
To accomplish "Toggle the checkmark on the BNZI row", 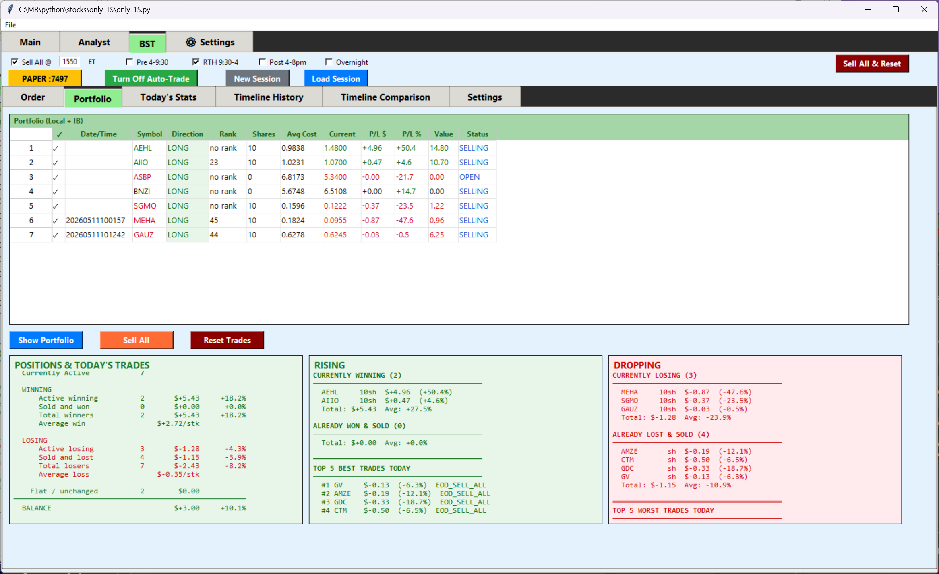I will click(56, 192).
